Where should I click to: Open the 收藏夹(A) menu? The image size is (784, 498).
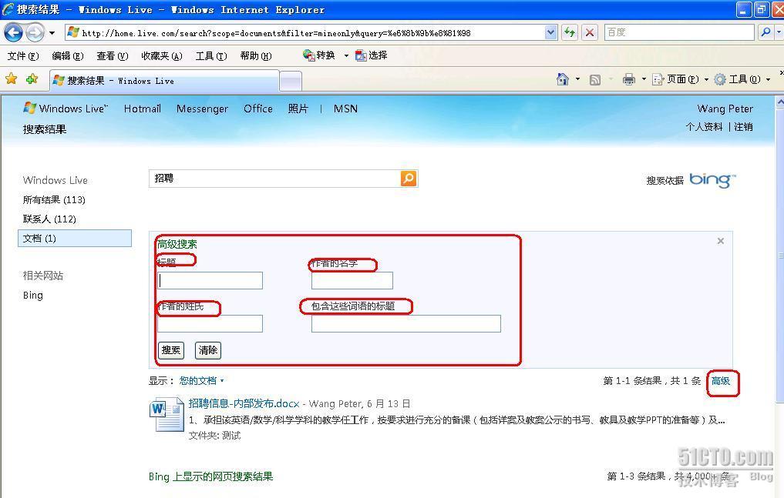(x=161, y=56)
